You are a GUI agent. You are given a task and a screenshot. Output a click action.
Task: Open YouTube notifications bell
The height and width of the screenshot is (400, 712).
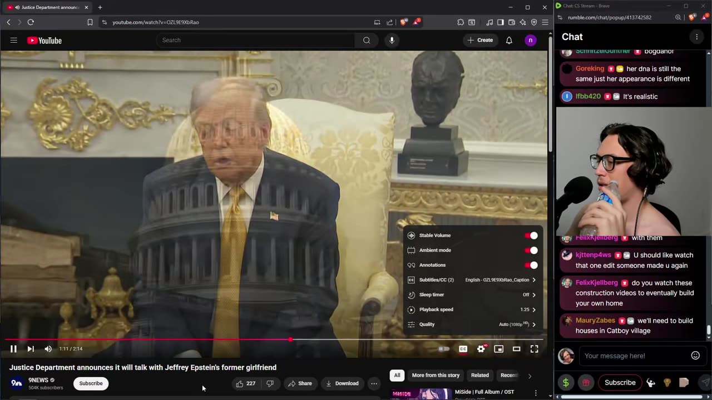(x=509, y=40)
